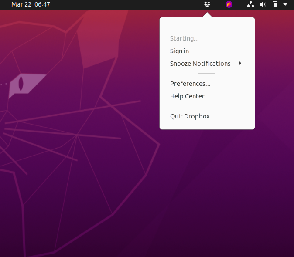Open the Snooze Notifications submenu

[207, 64]
